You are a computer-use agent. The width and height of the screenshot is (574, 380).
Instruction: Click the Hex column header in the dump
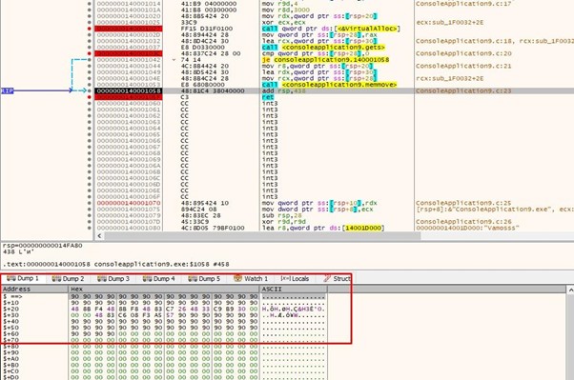(x=164, y=289)
